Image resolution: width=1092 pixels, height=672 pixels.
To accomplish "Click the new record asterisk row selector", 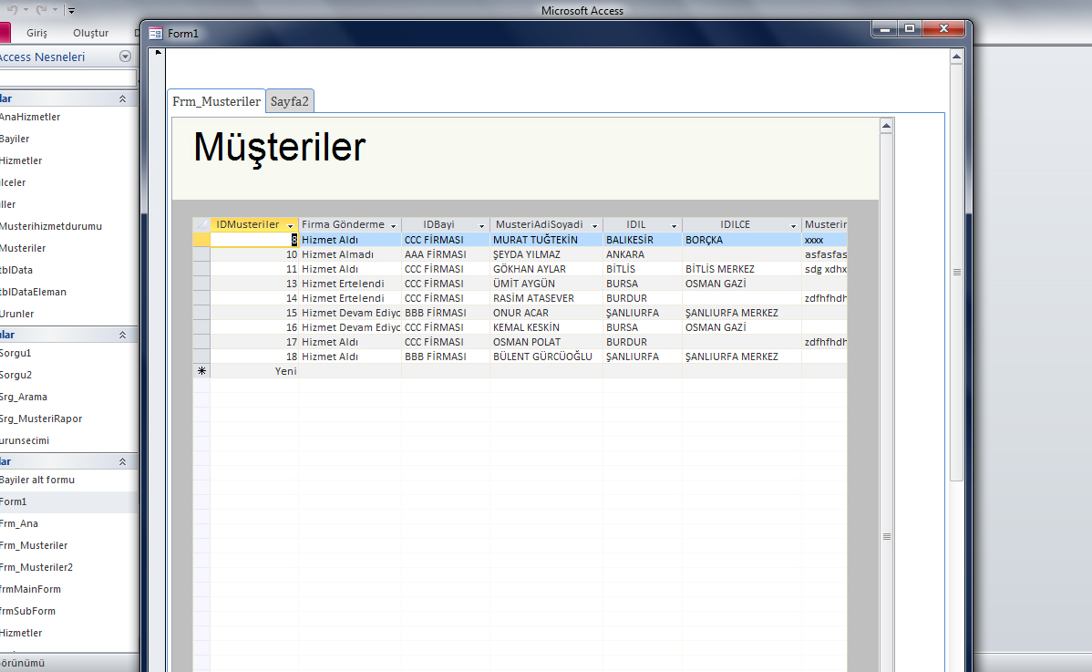I will [x=201, y=371].
